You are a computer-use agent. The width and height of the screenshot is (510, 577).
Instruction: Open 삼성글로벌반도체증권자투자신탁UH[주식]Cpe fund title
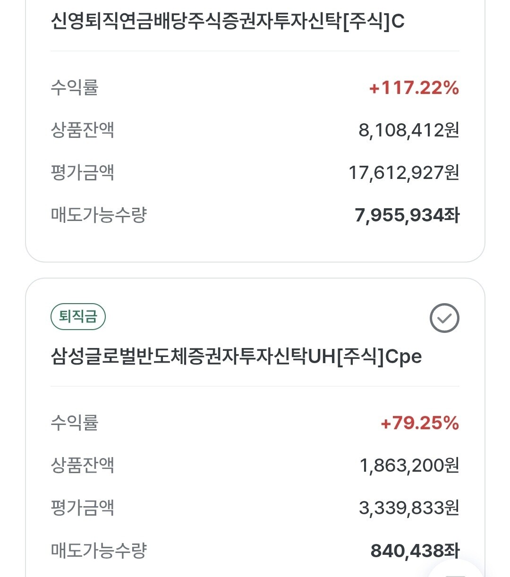click(x=236, y=356)
